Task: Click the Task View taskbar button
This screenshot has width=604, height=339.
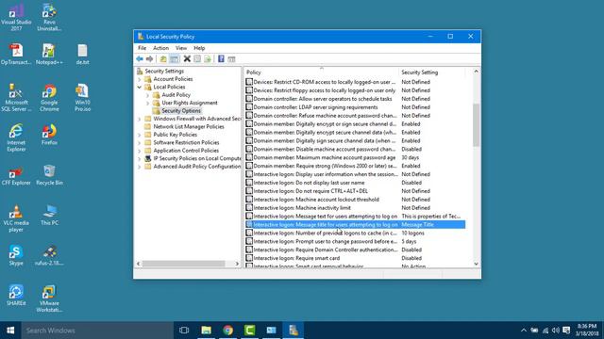Action: 184,331
